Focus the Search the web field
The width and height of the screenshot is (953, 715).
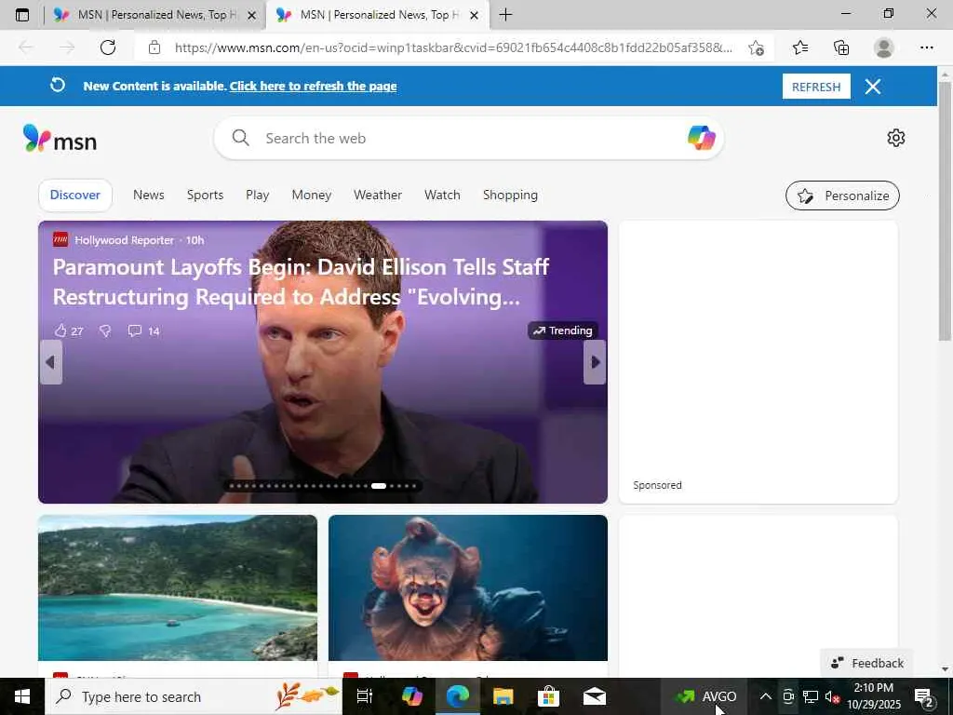pos(468,138)
